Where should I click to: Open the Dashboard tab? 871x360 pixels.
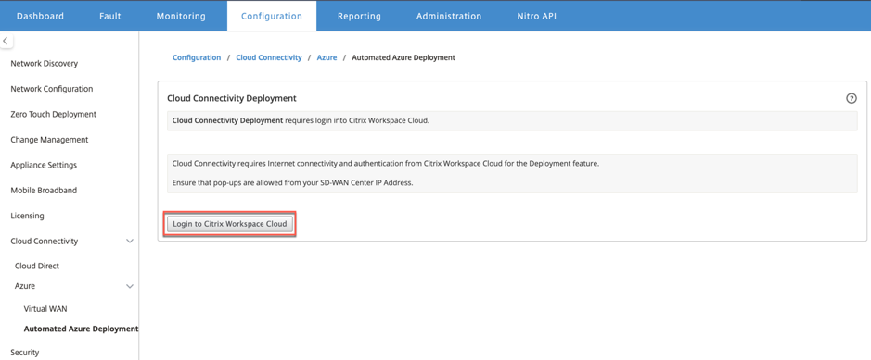click(40, 16)
